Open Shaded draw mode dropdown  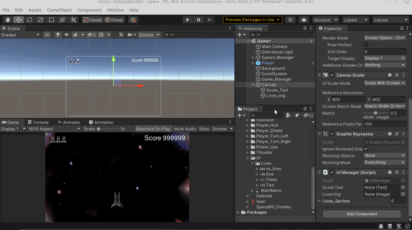tap(20, 35)
